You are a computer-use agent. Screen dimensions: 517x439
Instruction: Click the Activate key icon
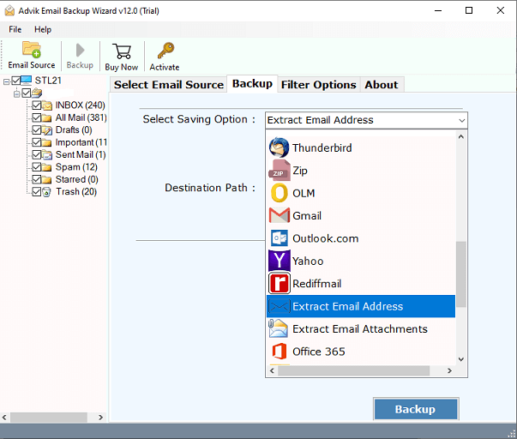tap(165, 51)
